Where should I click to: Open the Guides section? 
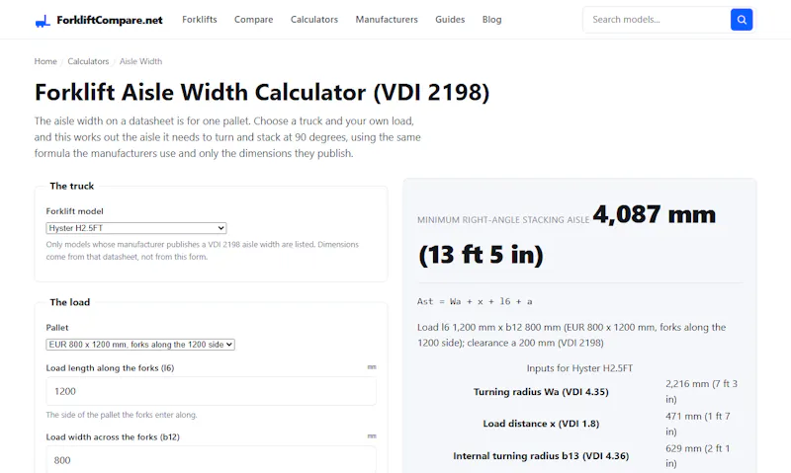450,20
